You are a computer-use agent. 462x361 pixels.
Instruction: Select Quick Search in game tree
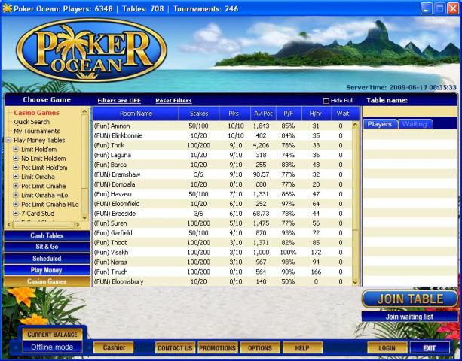pyautogui.click(x=32, y=122)
